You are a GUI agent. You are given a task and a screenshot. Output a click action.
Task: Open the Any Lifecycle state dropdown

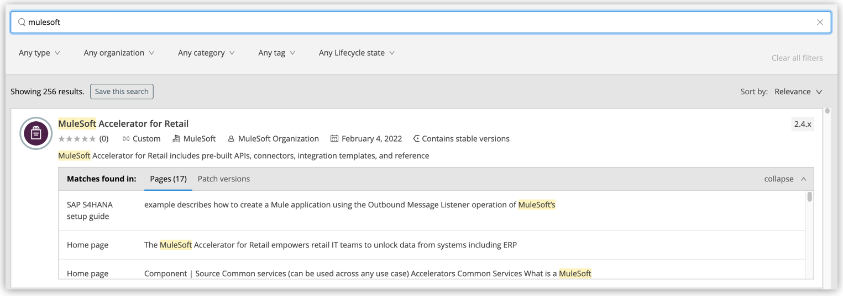point(357,53)
